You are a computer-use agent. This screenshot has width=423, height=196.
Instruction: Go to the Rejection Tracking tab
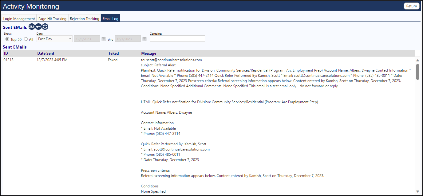[85, 18]
